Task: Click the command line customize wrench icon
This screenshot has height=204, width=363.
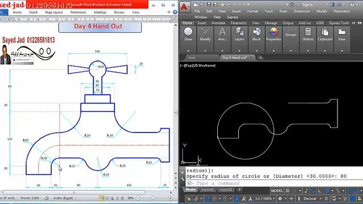Action: (182, 179)
